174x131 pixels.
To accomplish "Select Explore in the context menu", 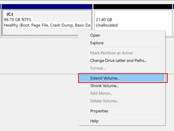I will 122,43.
